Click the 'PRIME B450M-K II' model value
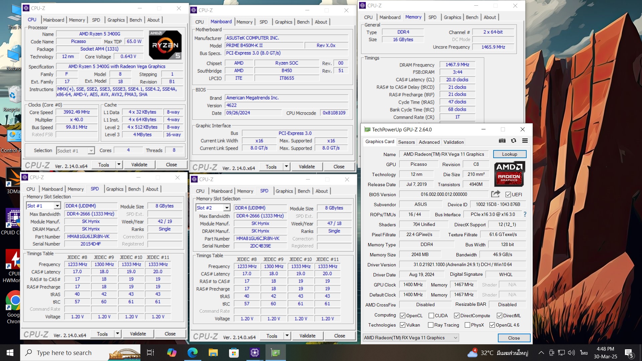Viewport: 642px width, 361px height. pyautogui.click(x=264, y=45)
